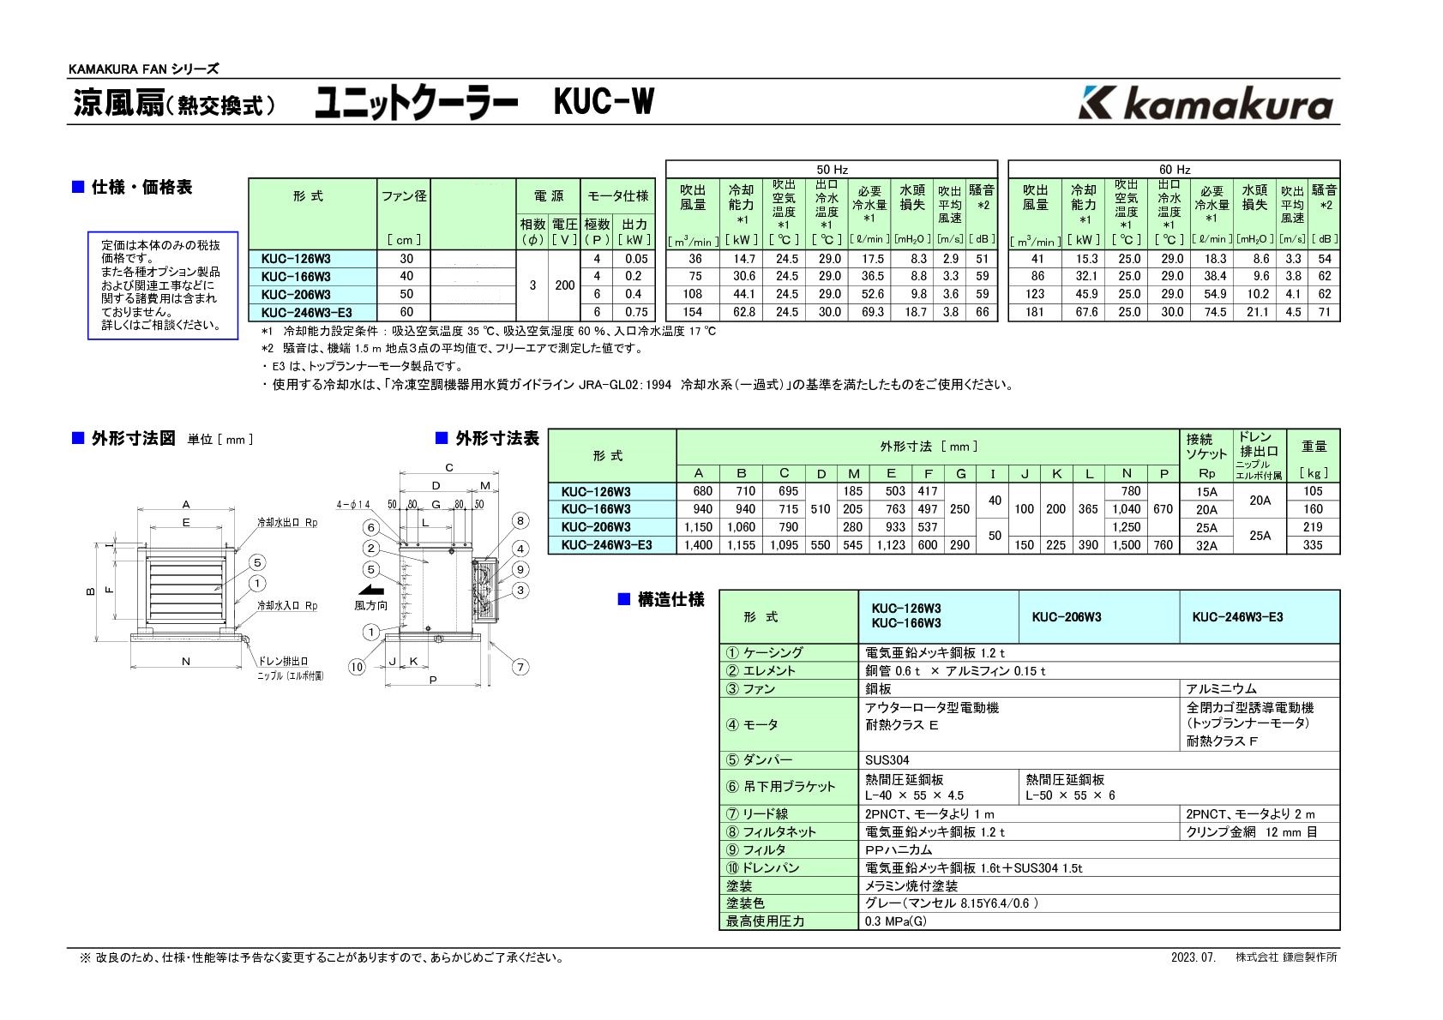Click the footer disclaimer starting '※ 改良のため'

pyautogui.click(x=322, y=957)
